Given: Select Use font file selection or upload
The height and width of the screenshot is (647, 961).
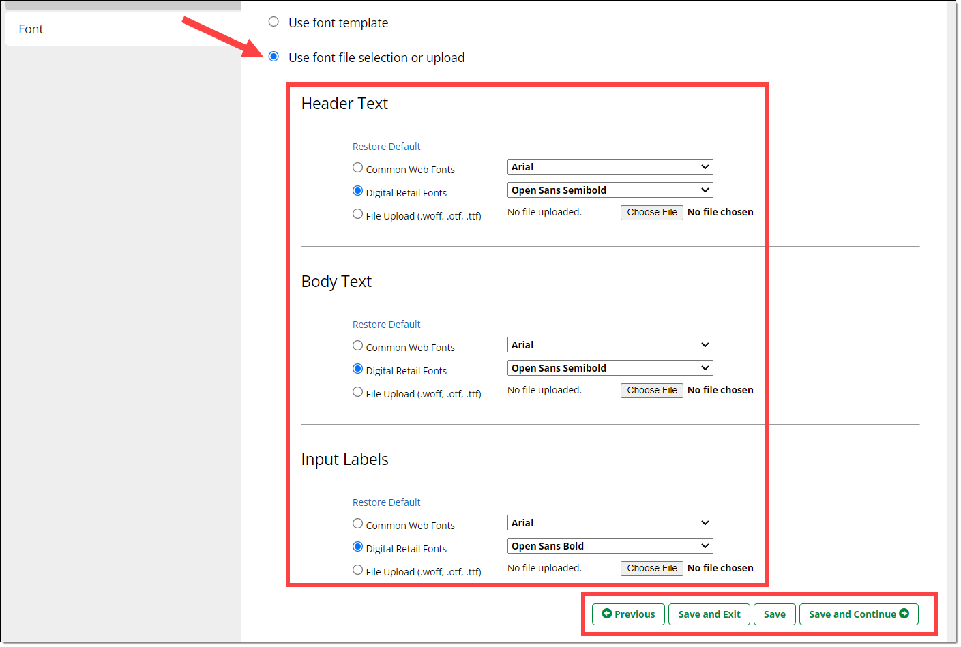Looking at the screenshot, I should click(273, 57).
